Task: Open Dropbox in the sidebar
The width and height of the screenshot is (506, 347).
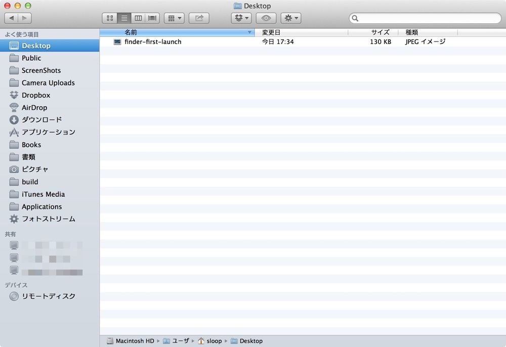Action: (50, 95)
